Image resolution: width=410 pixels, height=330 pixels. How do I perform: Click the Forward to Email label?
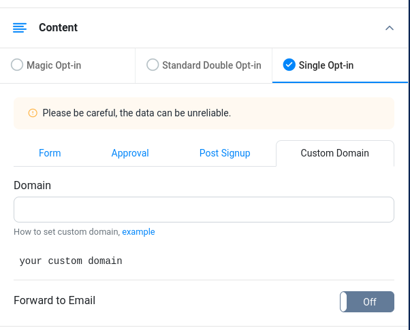[54, 300]
